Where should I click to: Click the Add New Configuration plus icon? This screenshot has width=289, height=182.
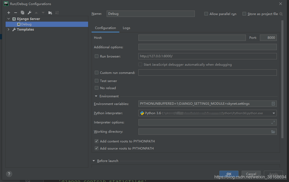(x=9, y=13)
